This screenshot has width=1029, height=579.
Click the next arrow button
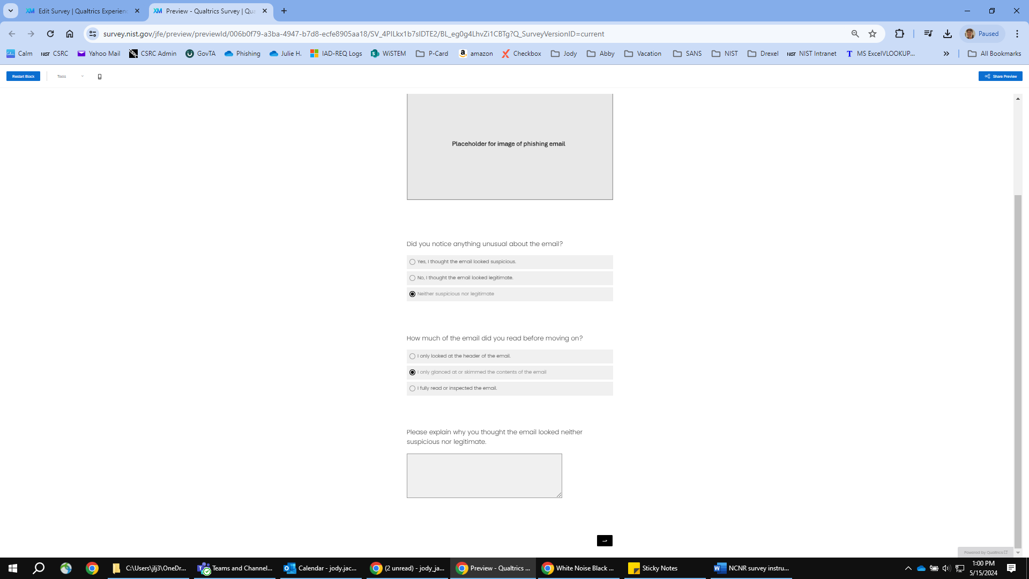(x=605, y=540)
